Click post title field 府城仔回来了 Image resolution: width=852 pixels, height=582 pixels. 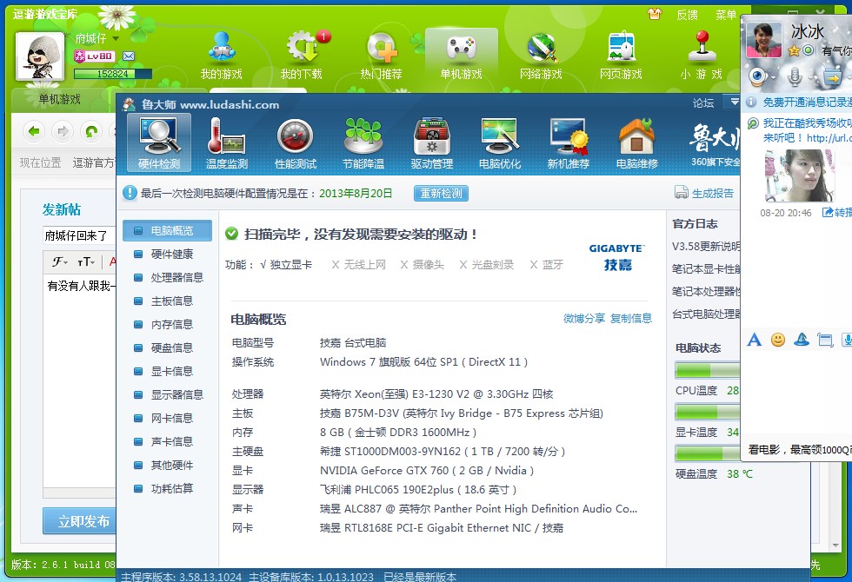(x=79, y=235)
